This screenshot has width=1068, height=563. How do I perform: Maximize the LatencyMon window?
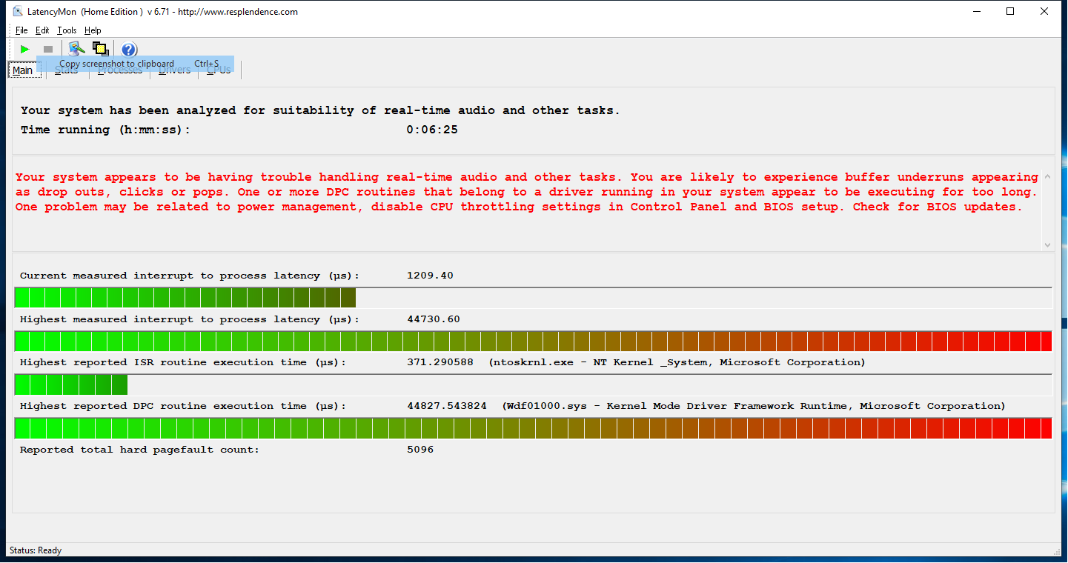point(1010,11)
